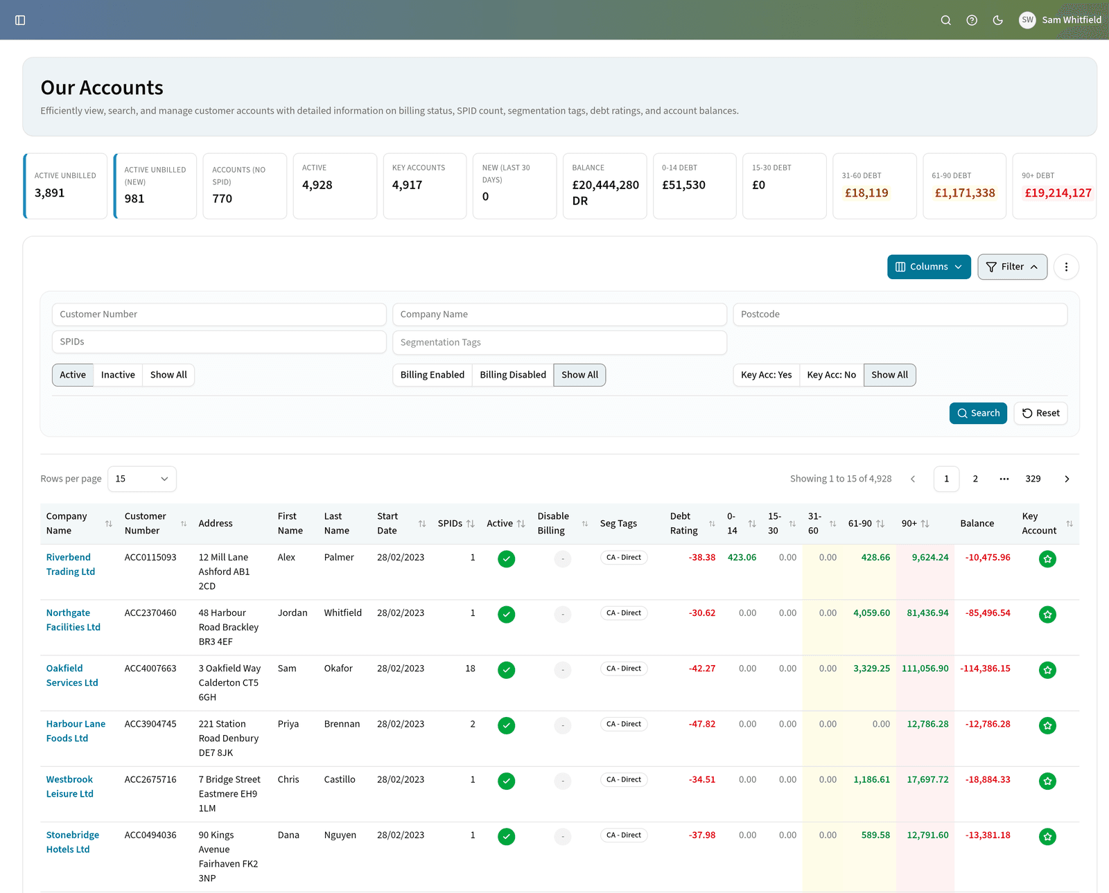Click key account star for Stonebridge Hotels
This screenshot has height=893, width=1109.
pos(1047,837)
